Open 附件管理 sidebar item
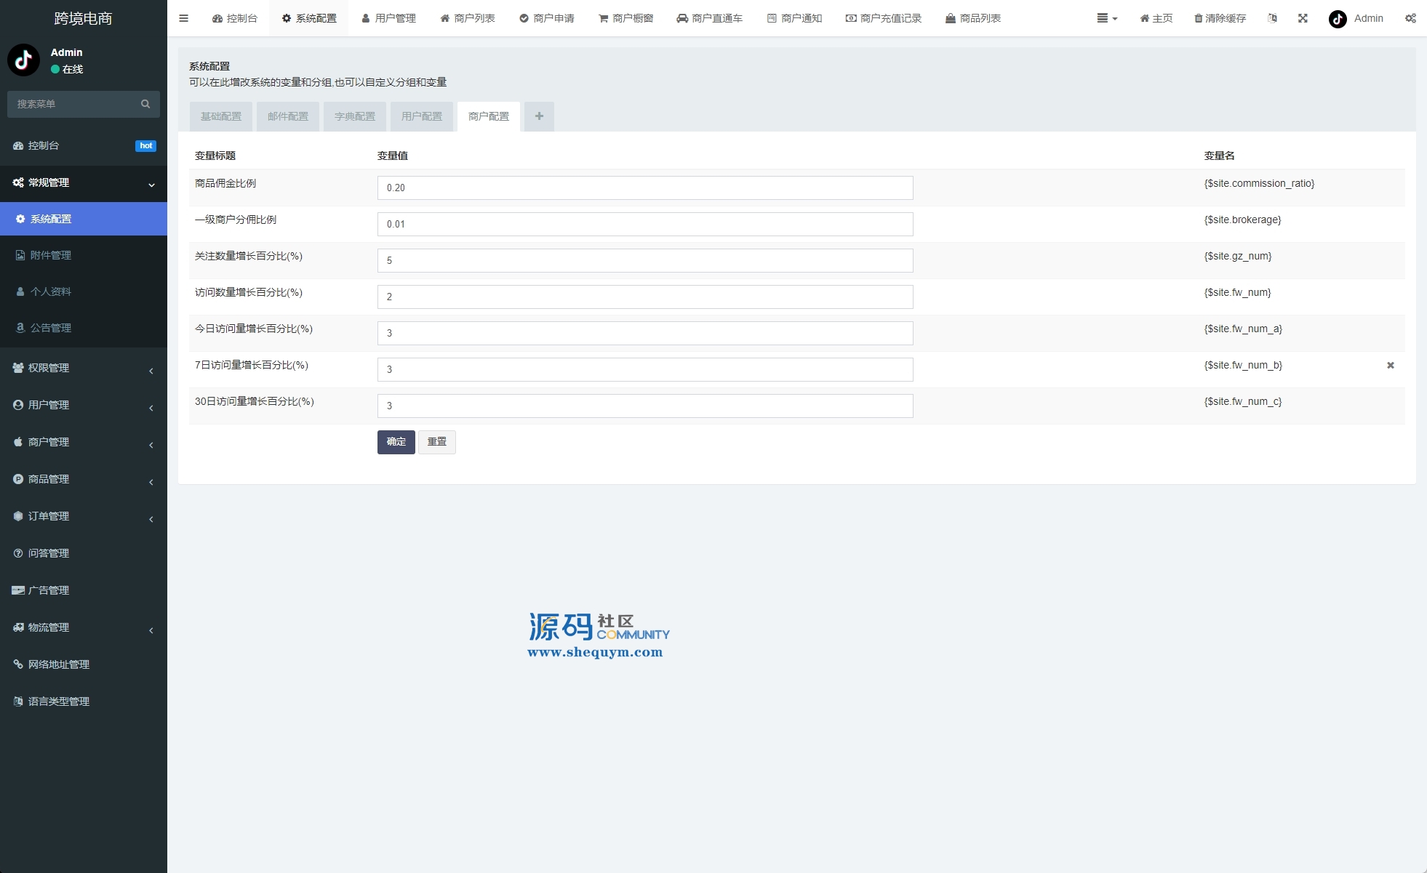The width and height of the screenshot is (1427, 873). pyautogui.click(x=84, y=255)
